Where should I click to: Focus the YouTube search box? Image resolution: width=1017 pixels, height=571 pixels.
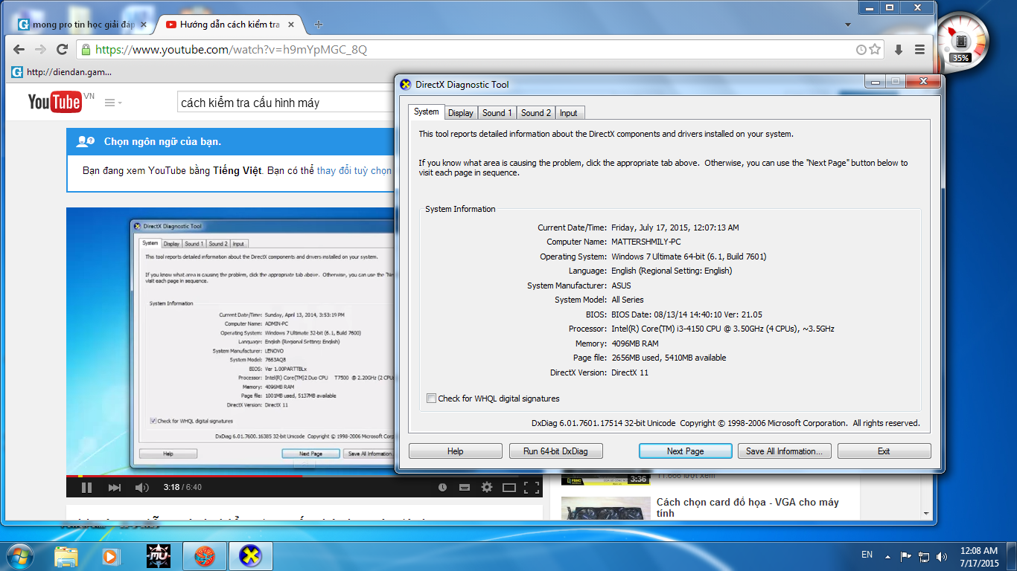point(285,103)
